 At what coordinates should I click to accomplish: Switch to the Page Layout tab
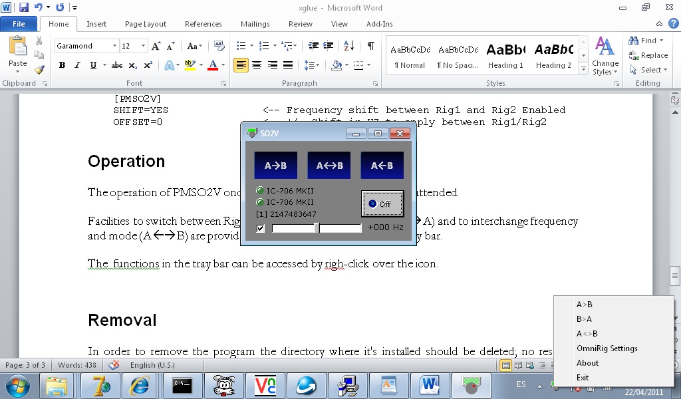point(146,24)
